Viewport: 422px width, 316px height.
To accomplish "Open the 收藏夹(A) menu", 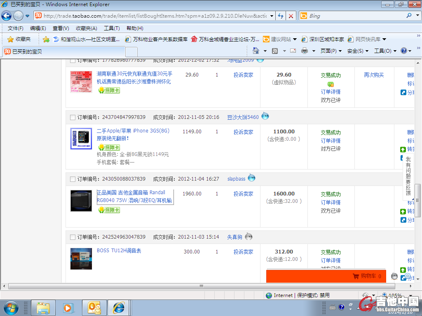I will [x=86, y=28].
